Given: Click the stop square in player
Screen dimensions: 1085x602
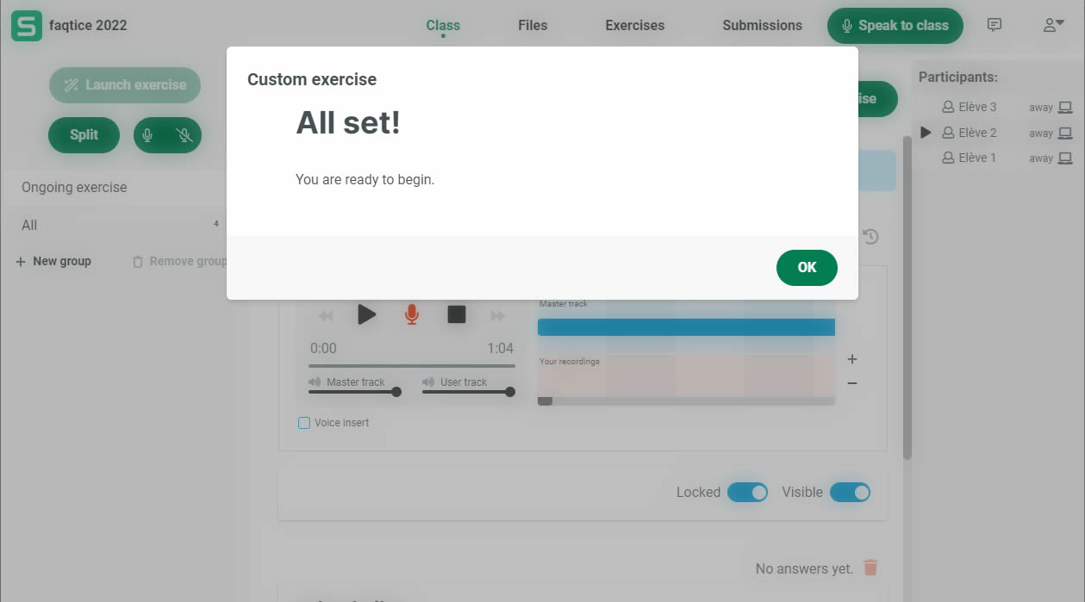Looking at the screenshot, I should [457, 315].
